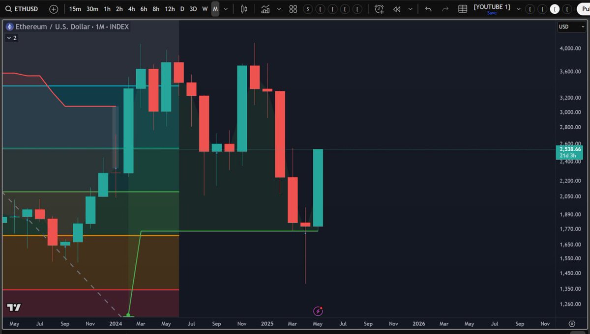Image resolution: width=590 pixels, height=334 pixels.
Task: Click the 4,000.00 price axis label
Action: click(570, 48)
